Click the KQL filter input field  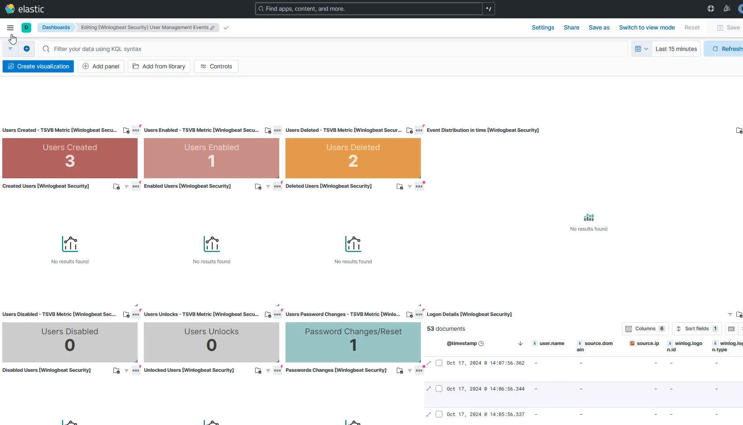click(333, 49)
